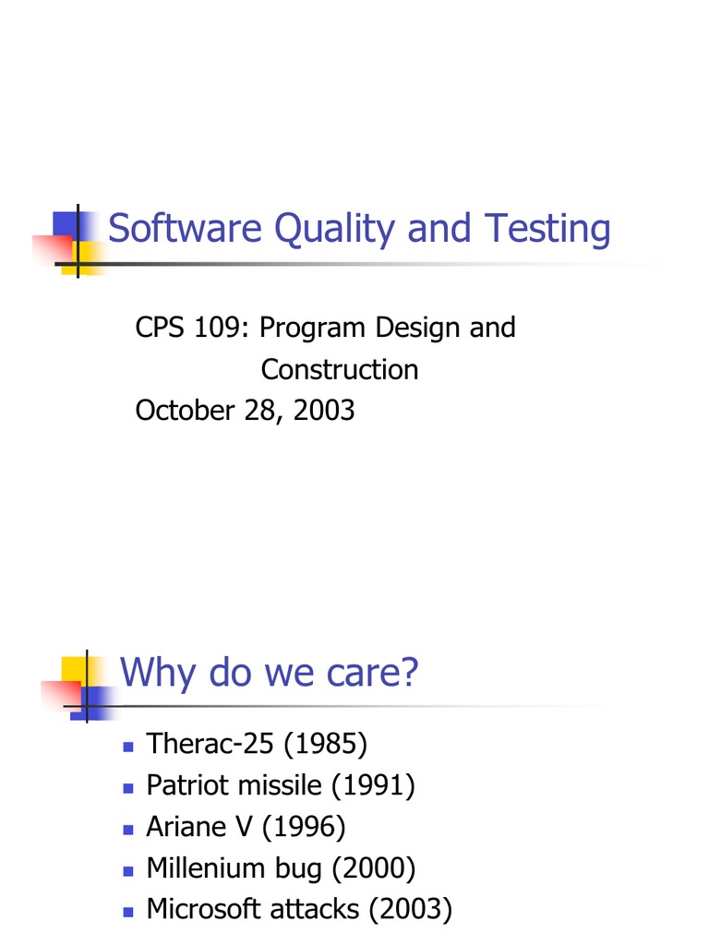Click the bullet marker next to Ariane V

(x=128, y=829)
